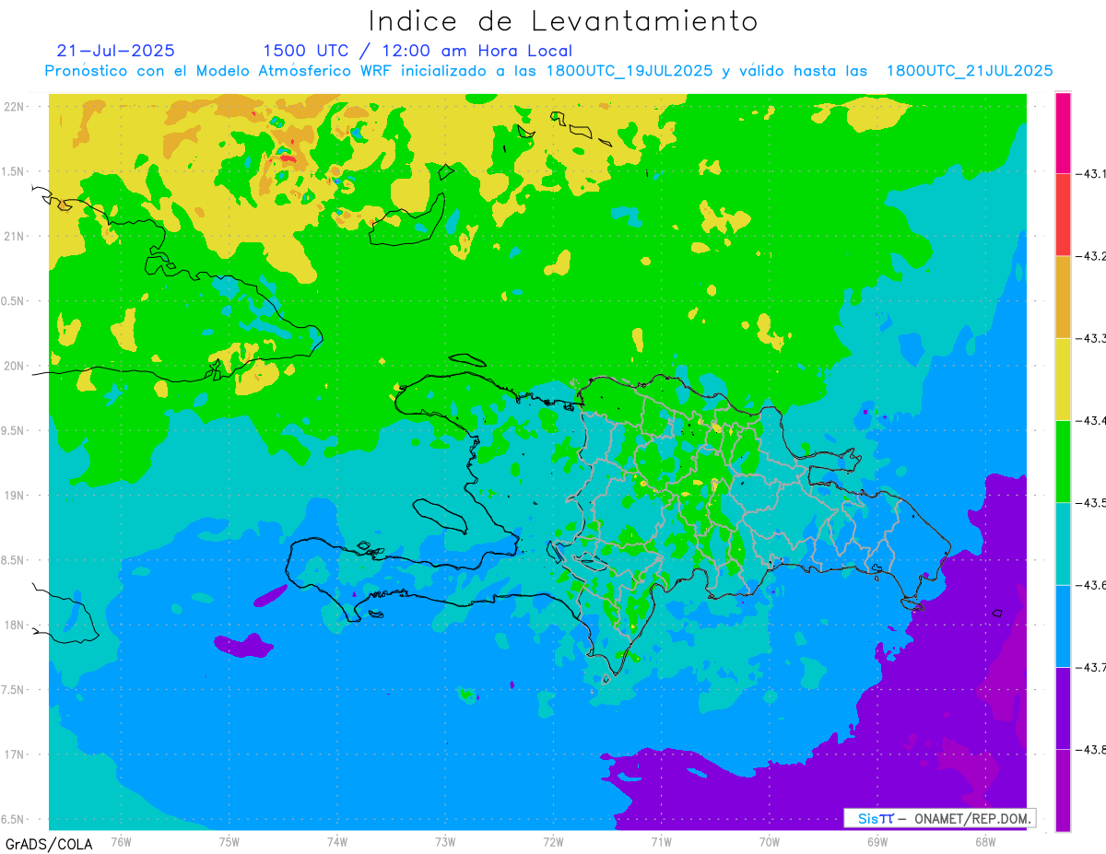1106x854 pixels.
Task: Click the "19N" latitude label
Action: point(16,496)
